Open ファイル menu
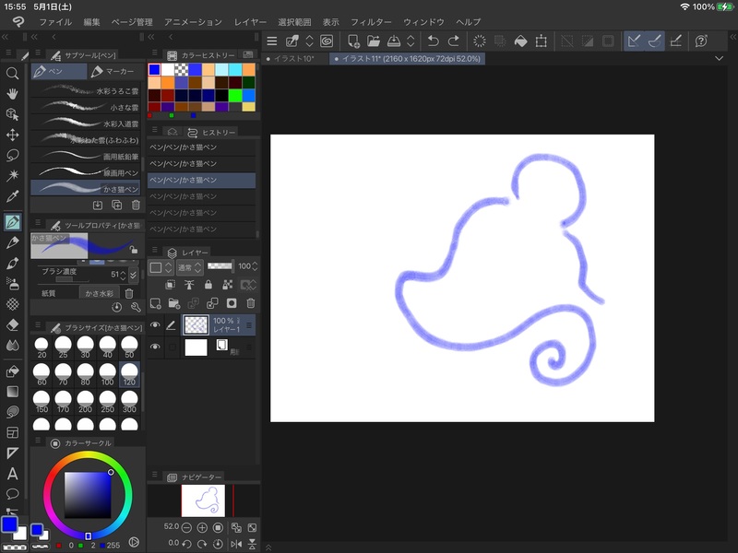Viewport: 738px width, 553px height. (x=55, y=22)
